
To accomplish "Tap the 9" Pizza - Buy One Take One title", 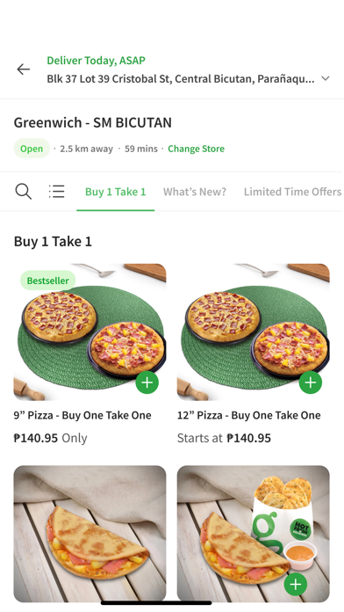I will (x=82, y=415).
